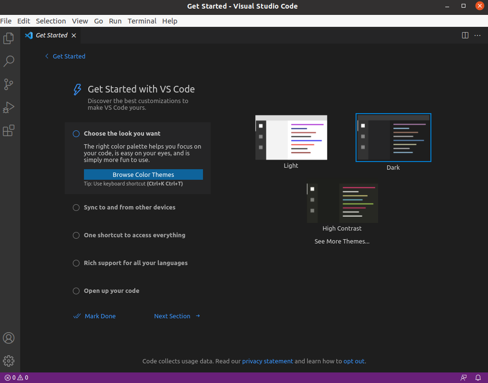Open the Extensions view icon

9,130
